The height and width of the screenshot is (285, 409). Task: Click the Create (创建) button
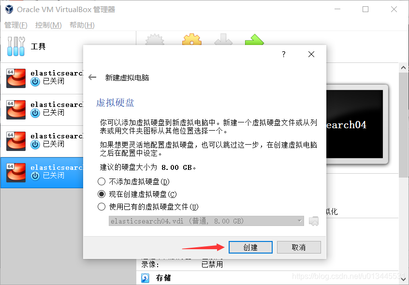pyautogui.click(x=250, y=247)
